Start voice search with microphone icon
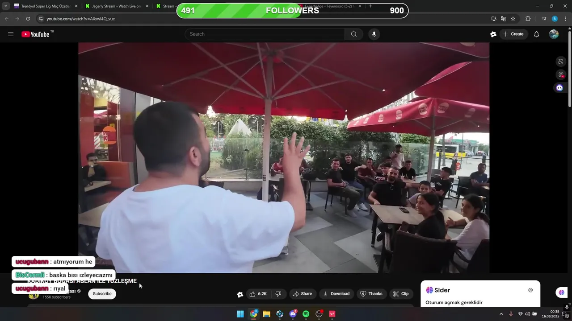 [374, 34]
